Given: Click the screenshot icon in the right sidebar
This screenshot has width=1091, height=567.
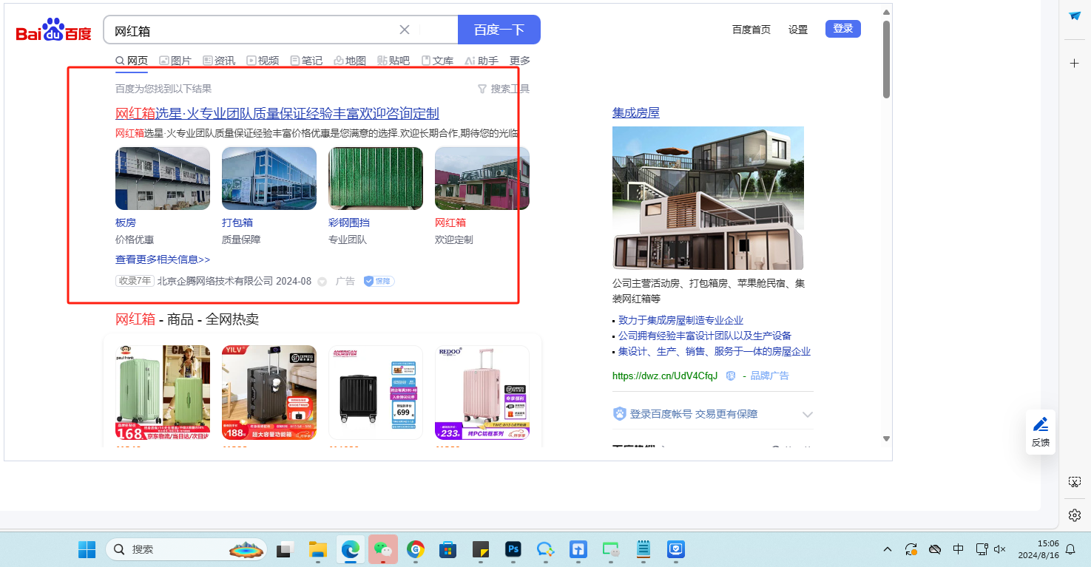Looking at the screenshot, I should (1075, 482).
